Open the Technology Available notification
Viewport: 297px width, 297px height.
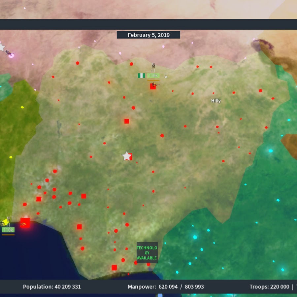click(147, 253)
